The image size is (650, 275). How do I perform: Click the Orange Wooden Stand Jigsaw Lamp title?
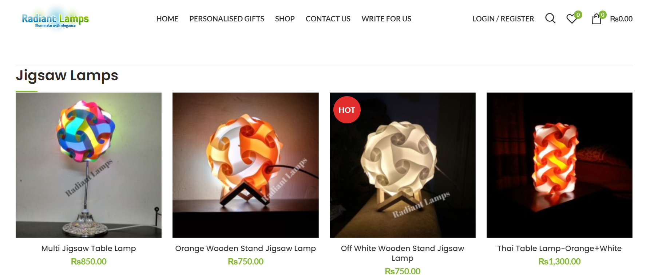pyautogui.click(x=246, y=249)
